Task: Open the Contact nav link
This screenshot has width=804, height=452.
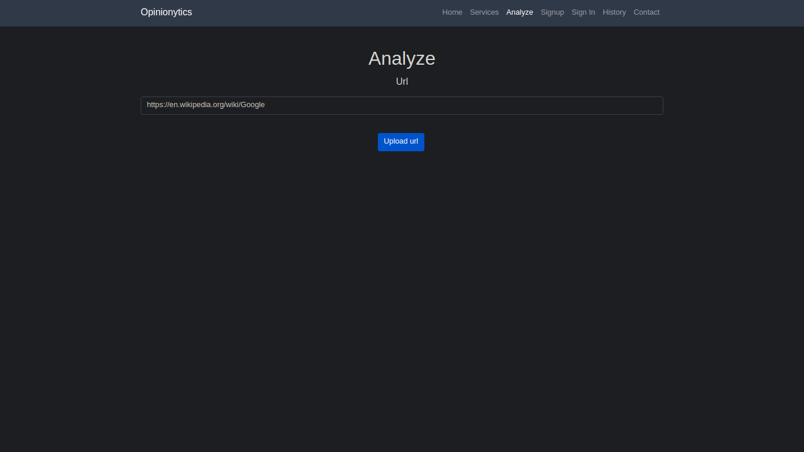Action: tap(646, 12)
